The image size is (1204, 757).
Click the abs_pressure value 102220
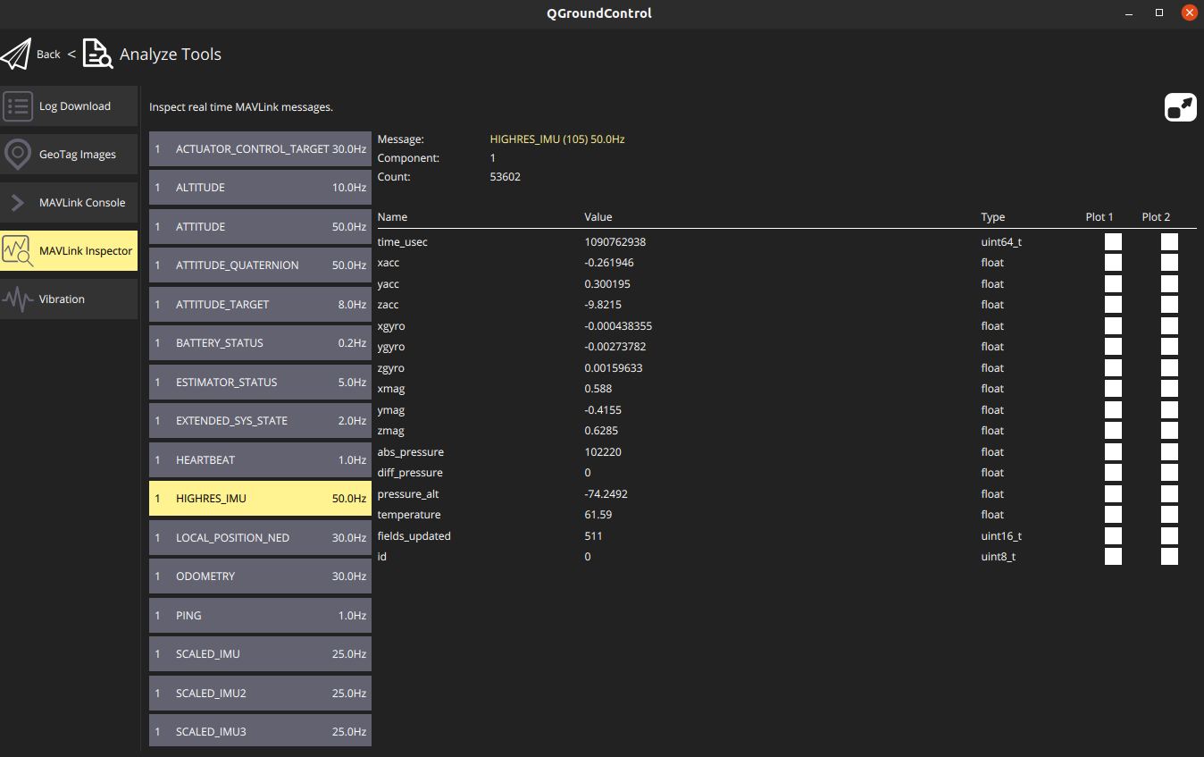[603, 452]
